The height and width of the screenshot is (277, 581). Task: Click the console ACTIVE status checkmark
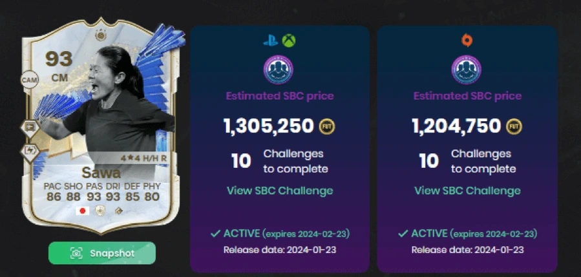click(x=215, y=234)
